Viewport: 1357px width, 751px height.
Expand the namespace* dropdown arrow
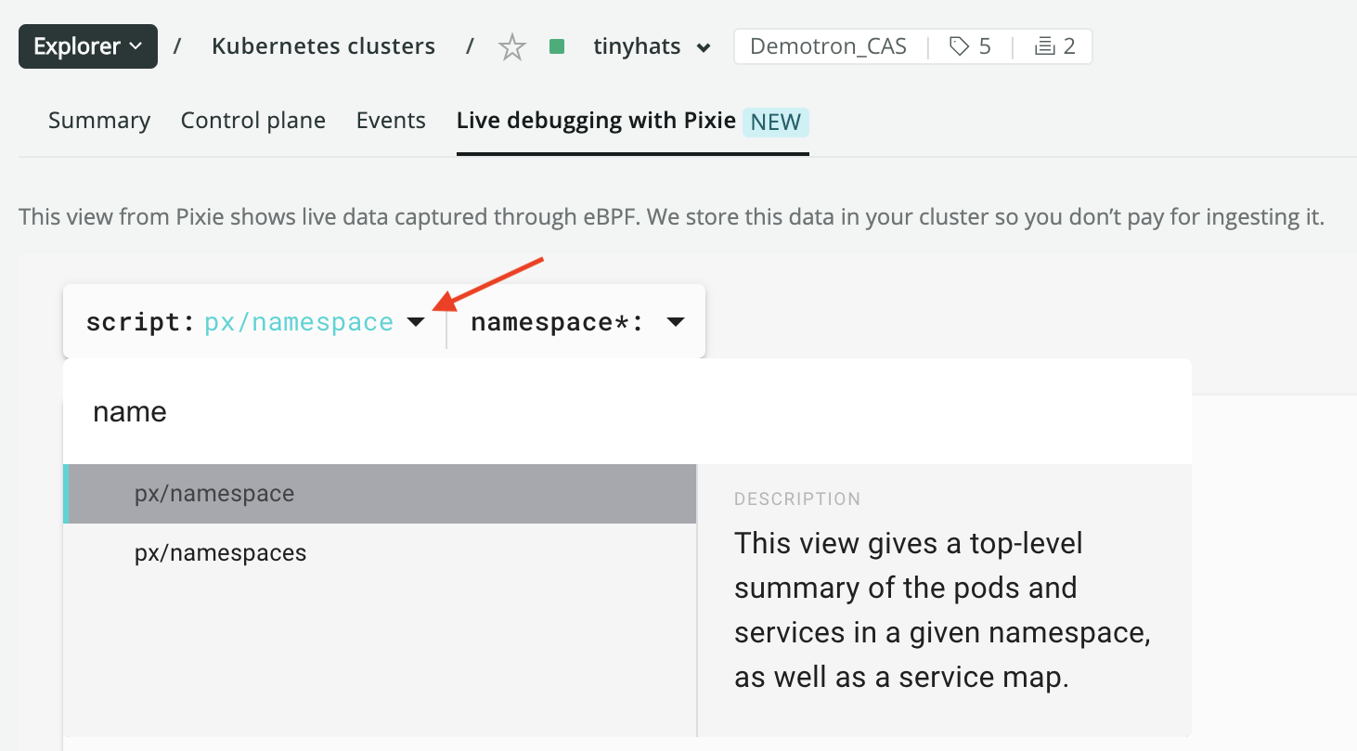(x=676, y=322)
